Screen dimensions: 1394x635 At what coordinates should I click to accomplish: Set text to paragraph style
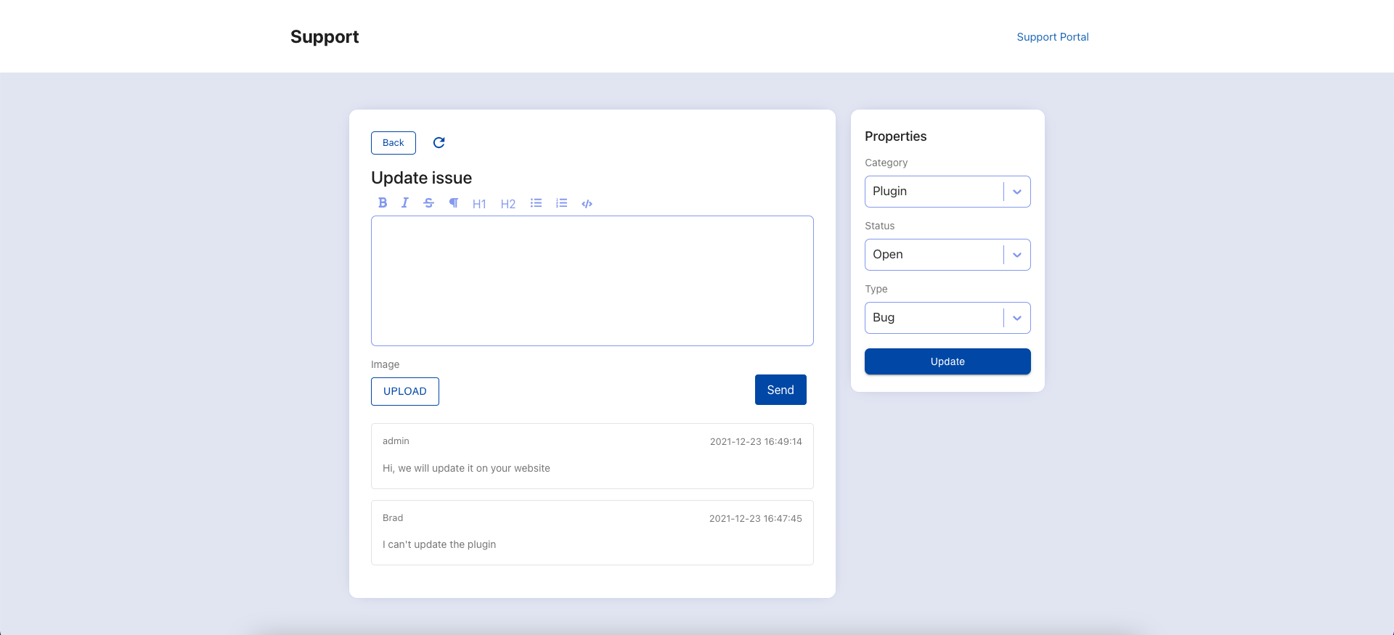(454, 203)
